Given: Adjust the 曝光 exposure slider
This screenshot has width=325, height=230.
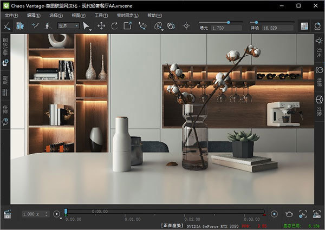Looking at the screenshot, I should (227, 22).
